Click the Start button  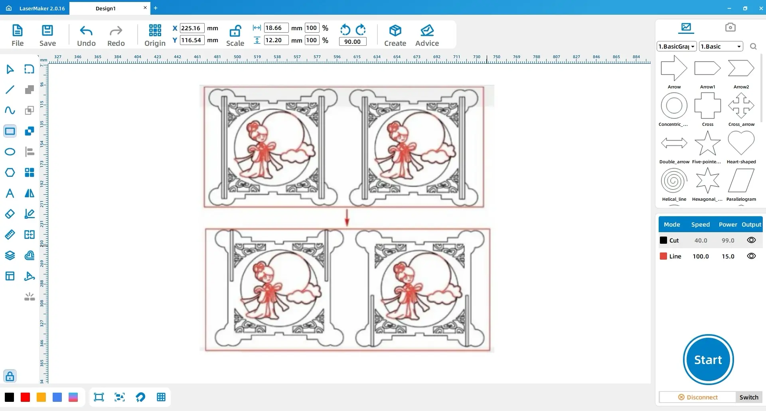(x=708, y=360)
